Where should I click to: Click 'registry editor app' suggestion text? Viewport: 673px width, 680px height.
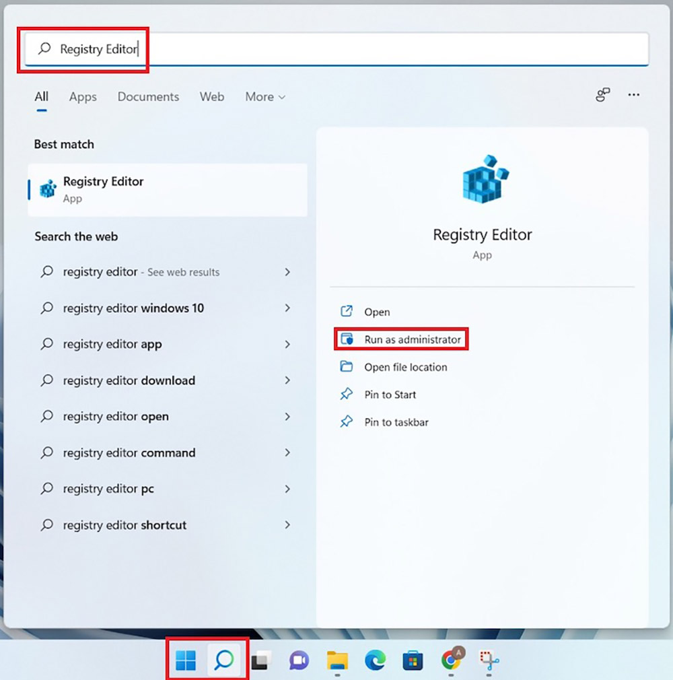(112, 344)
